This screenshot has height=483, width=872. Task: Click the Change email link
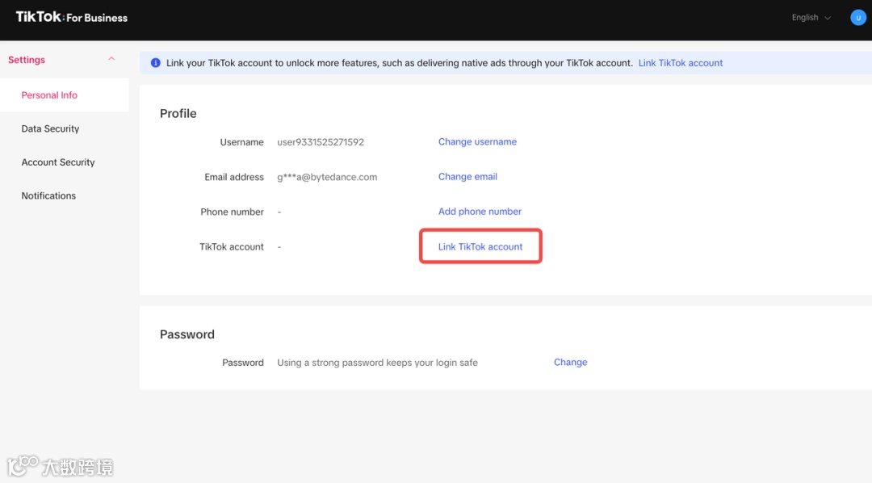[x=467, y=177]
